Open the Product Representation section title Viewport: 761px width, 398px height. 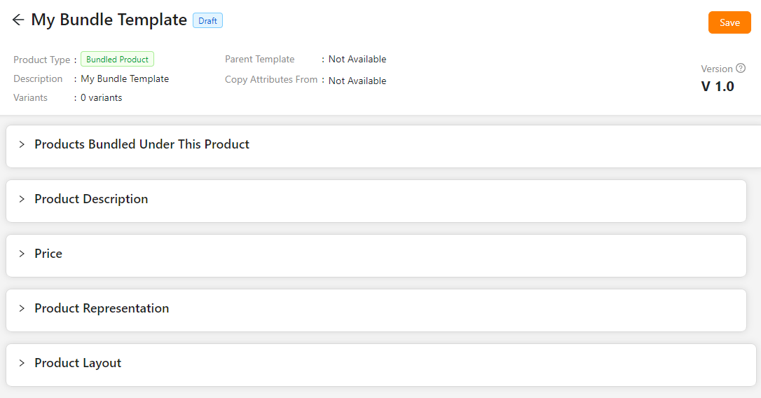pyautogui.click(x=102, y=308)
